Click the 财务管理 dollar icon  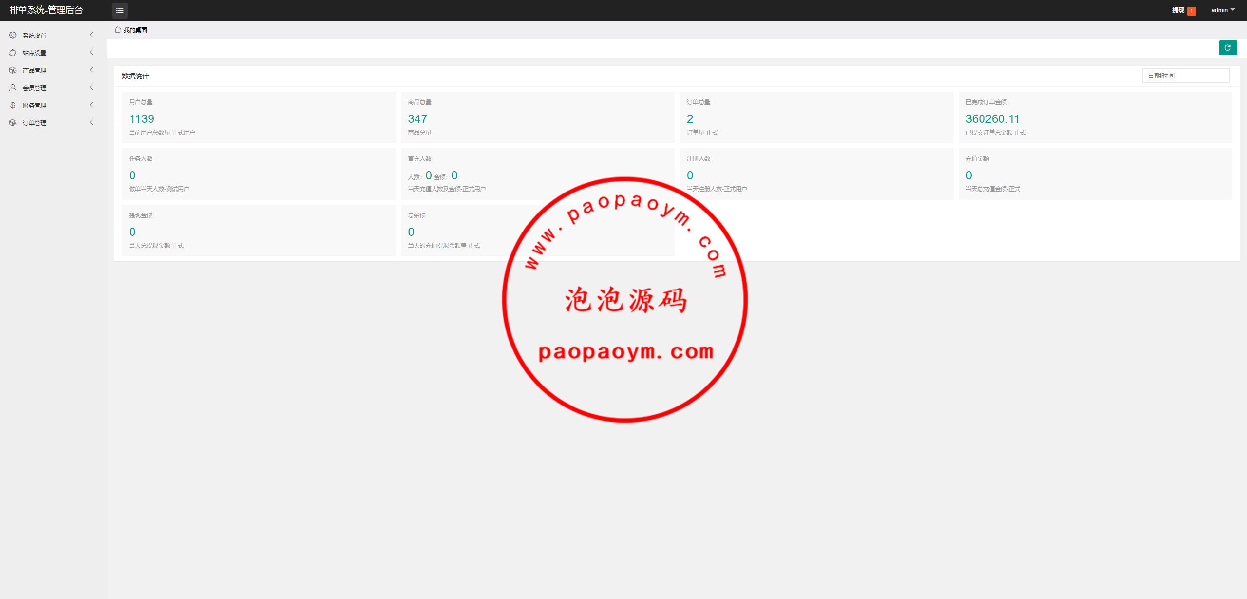[x=13, y=105]
